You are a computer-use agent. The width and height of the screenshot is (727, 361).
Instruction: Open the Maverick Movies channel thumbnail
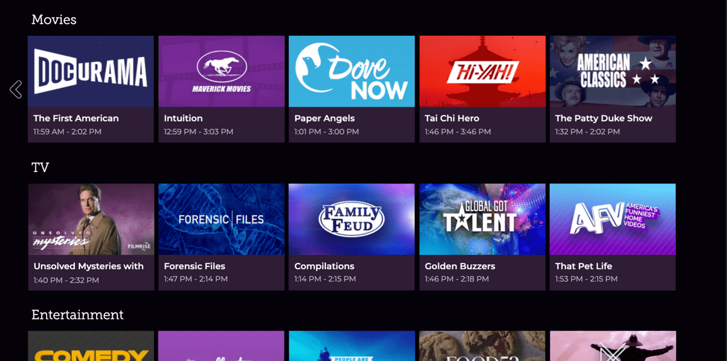(x=221, y=71)
